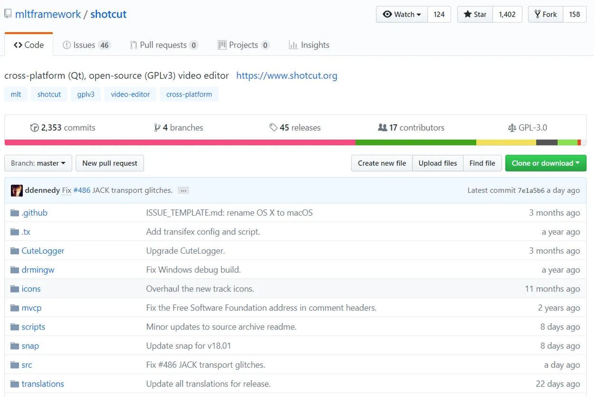
Task: Click the Issues tab exclamation icon
Action: pyautogui.click(x=67, y=45)
